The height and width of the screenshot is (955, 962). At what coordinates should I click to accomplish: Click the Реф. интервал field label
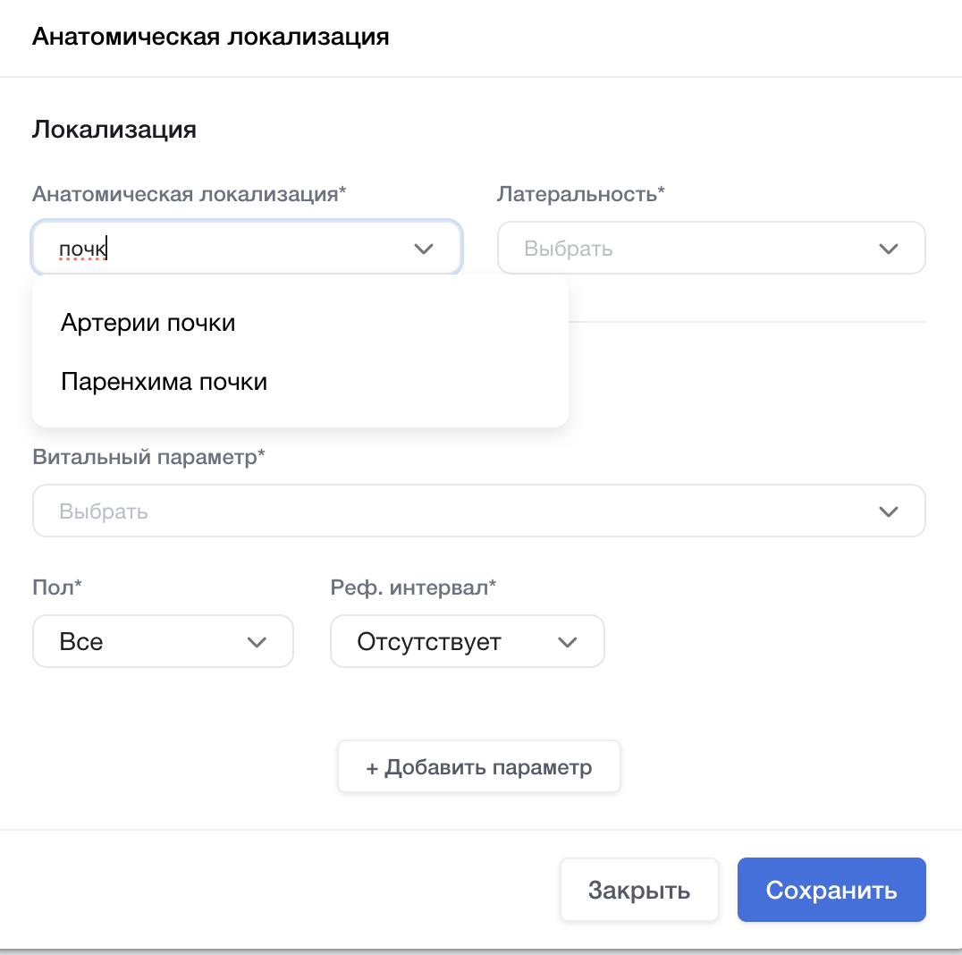413,587
